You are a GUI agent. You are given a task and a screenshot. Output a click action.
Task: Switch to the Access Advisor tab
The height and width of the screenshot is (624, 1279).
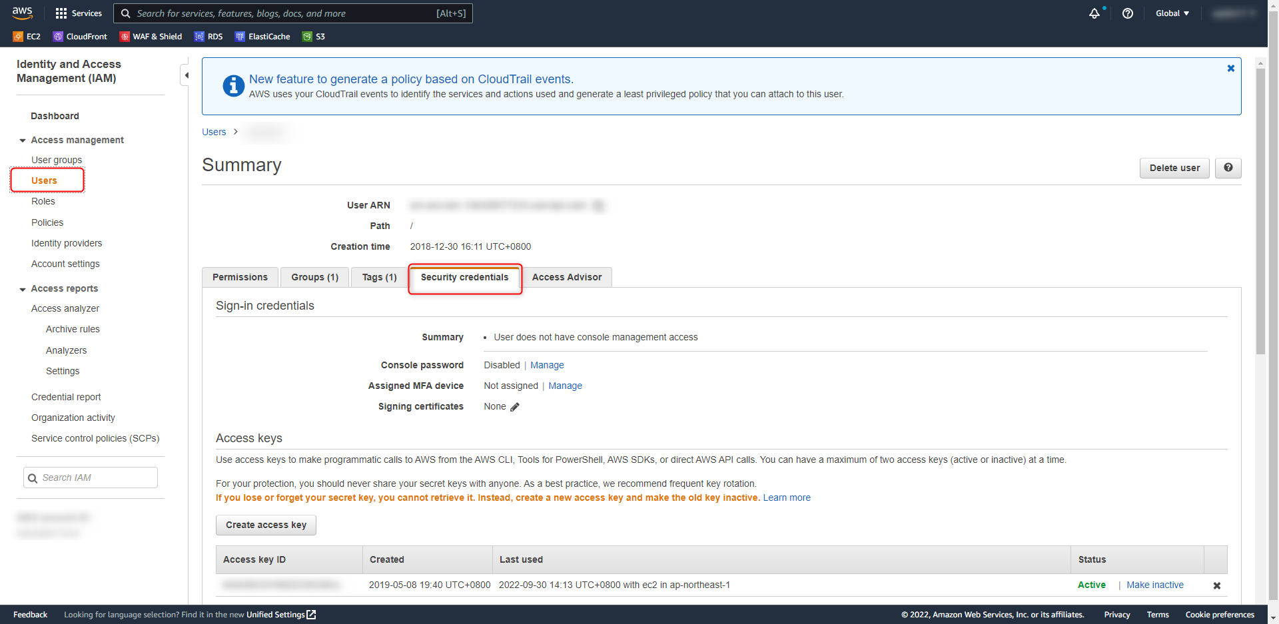pos(567,277)
